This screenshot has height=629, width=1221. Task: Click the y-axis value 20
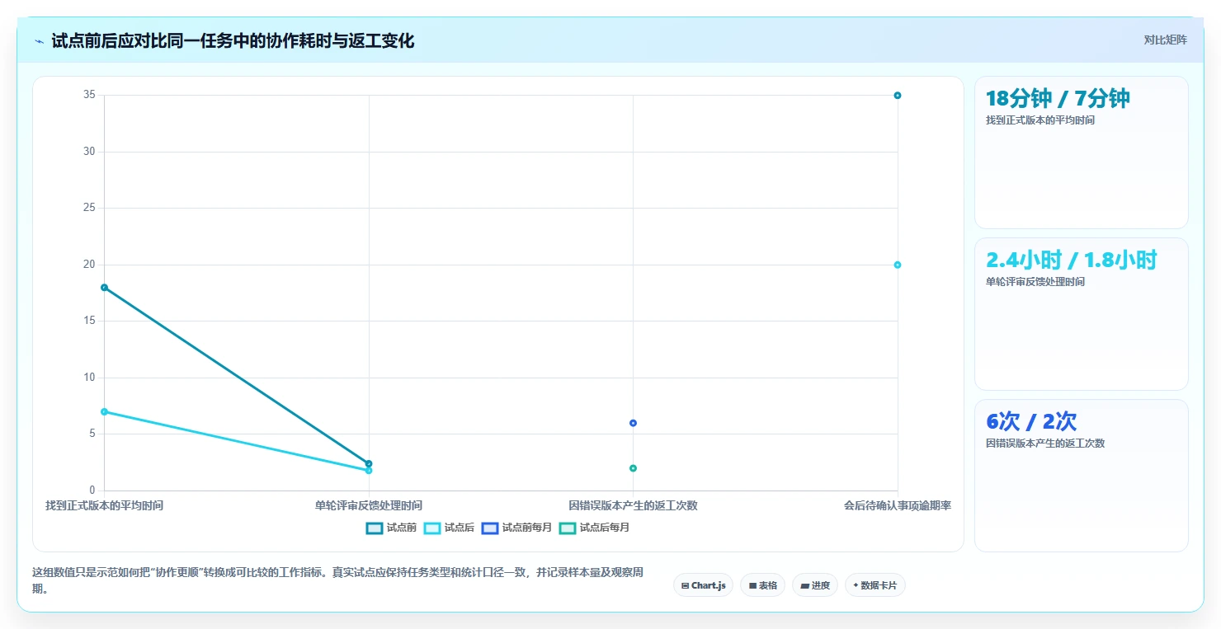[x=89, y=265]
